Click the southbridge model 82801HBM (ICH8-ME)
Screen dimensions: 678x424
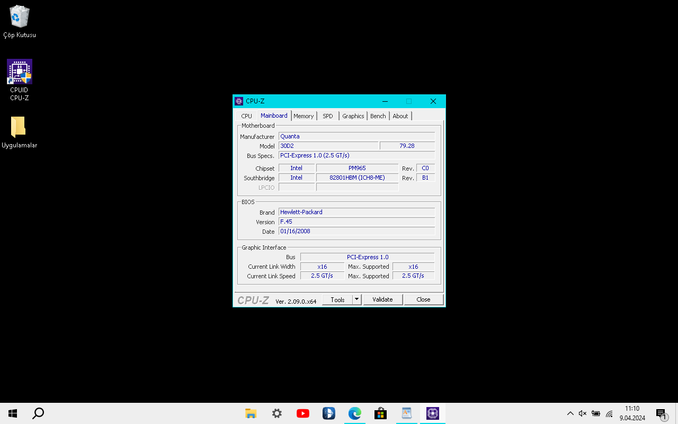(358, 178)
